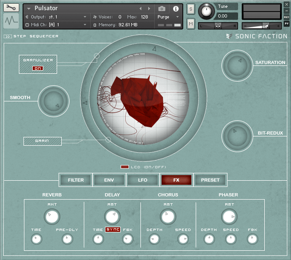Click the volume minus button
The image size is (291, 260).
tap(245, 26)
